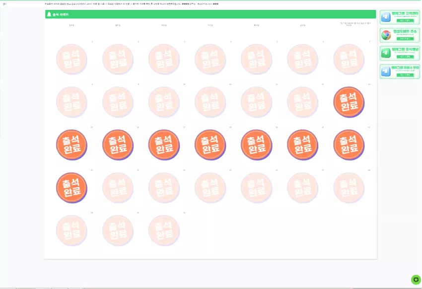Click the bright 출석완료 stamp on day 14
This screenshot has width=422, height=289.
click(349, 102)
